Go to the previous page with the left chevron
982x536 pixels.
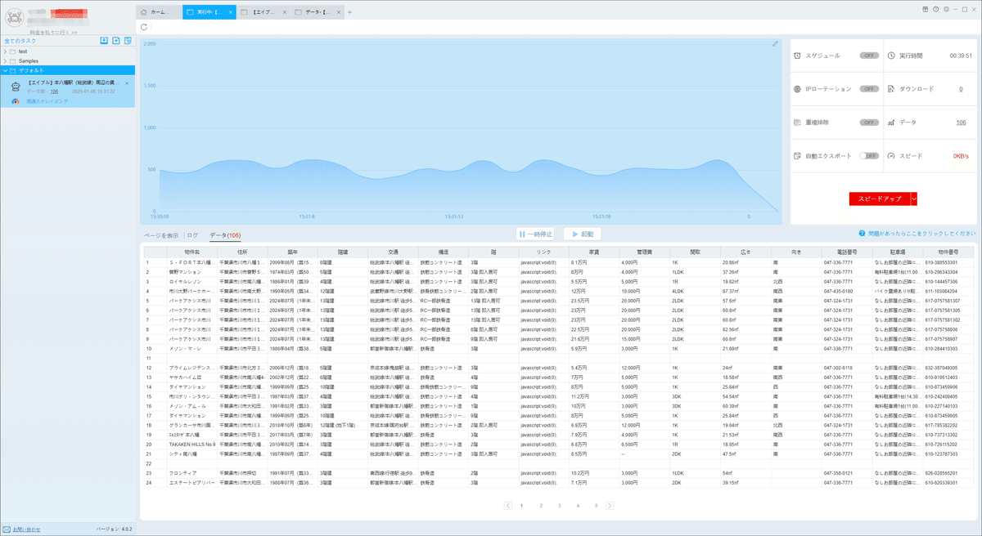(x=508, y=506)
